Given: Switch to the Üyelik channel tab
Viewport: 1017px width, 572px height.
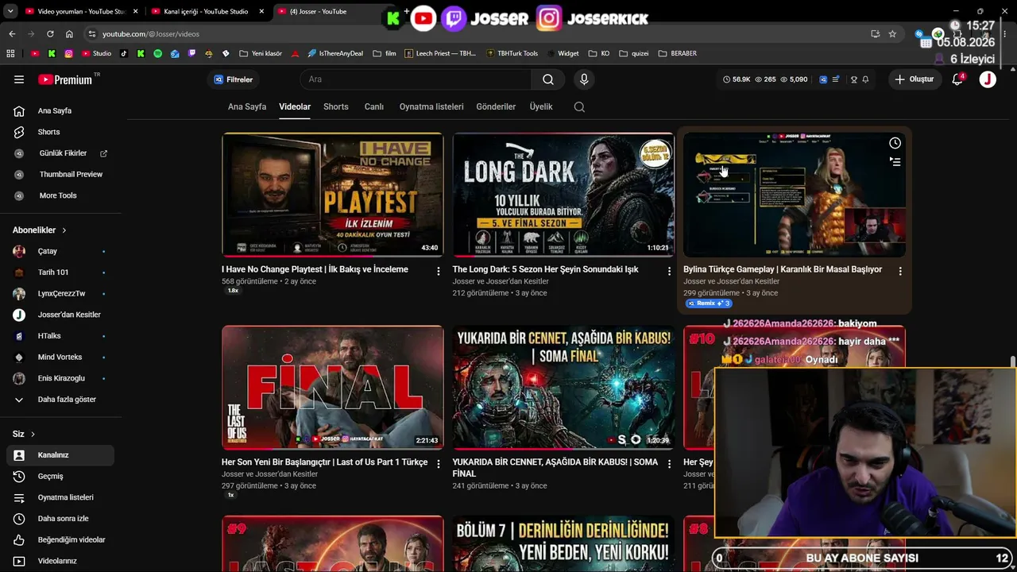Looking at the screenshot, I should click(541, 107).
